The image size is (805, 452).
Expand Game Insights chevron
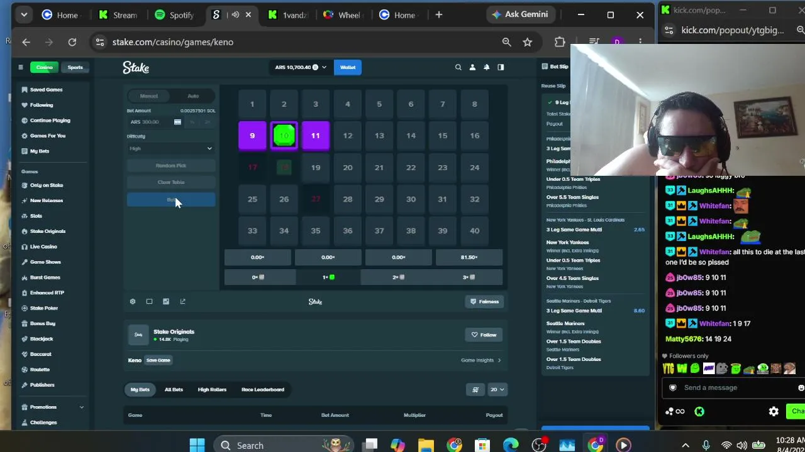[499, 360]
